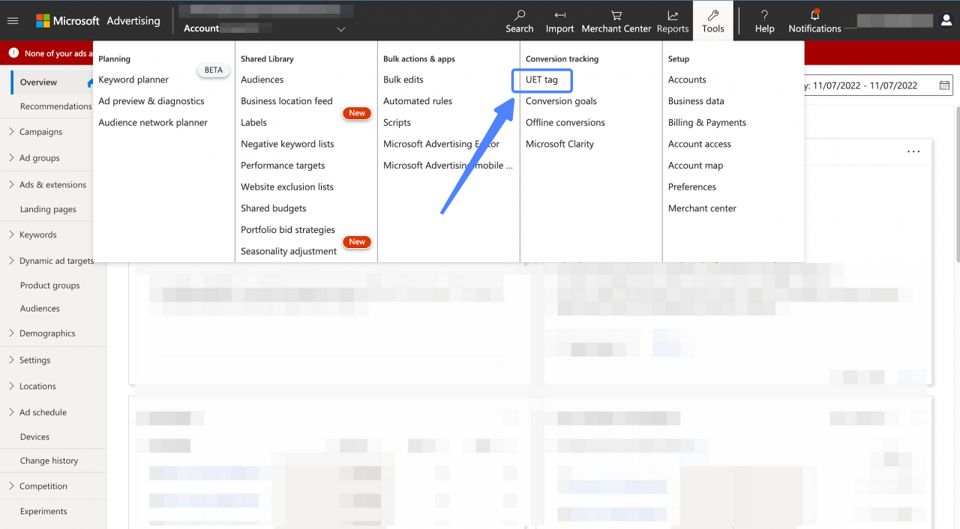Expand Ads & extensions in the sidebar

pyautogui.click(x=11, y=184)
